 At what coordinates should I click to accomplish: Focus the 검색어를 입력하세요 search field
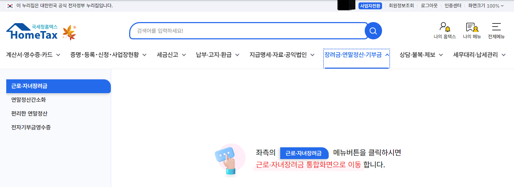[248, 31]
